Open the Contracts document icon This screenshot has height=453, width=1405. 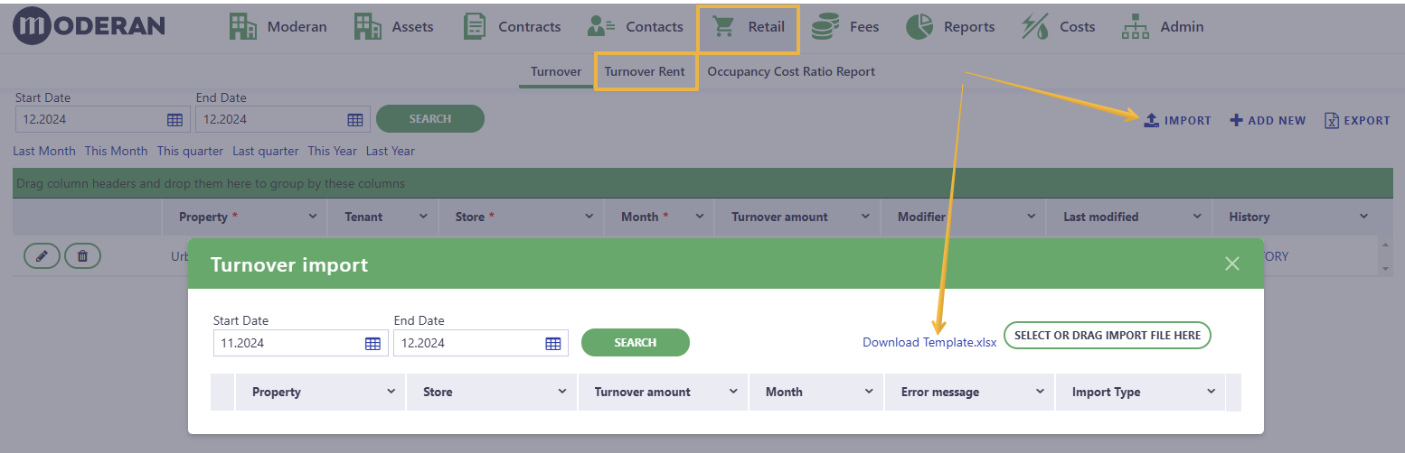475,27
